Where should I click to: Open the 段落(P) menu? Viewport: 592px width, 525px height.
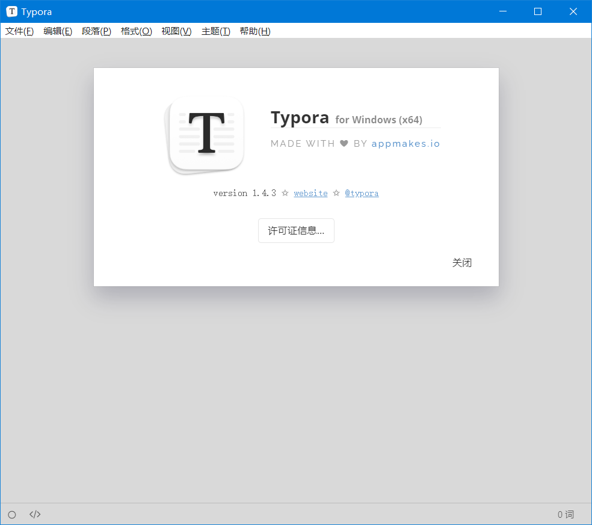coord(97,31)
